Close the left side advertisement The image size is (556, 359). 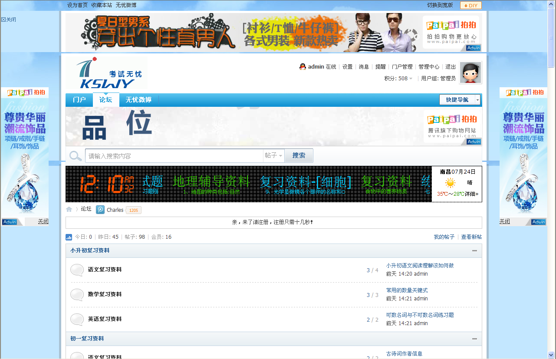(43, 221)
